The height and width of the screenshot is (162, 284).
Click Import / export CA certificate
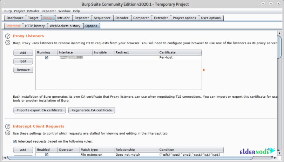coord(40,110)
